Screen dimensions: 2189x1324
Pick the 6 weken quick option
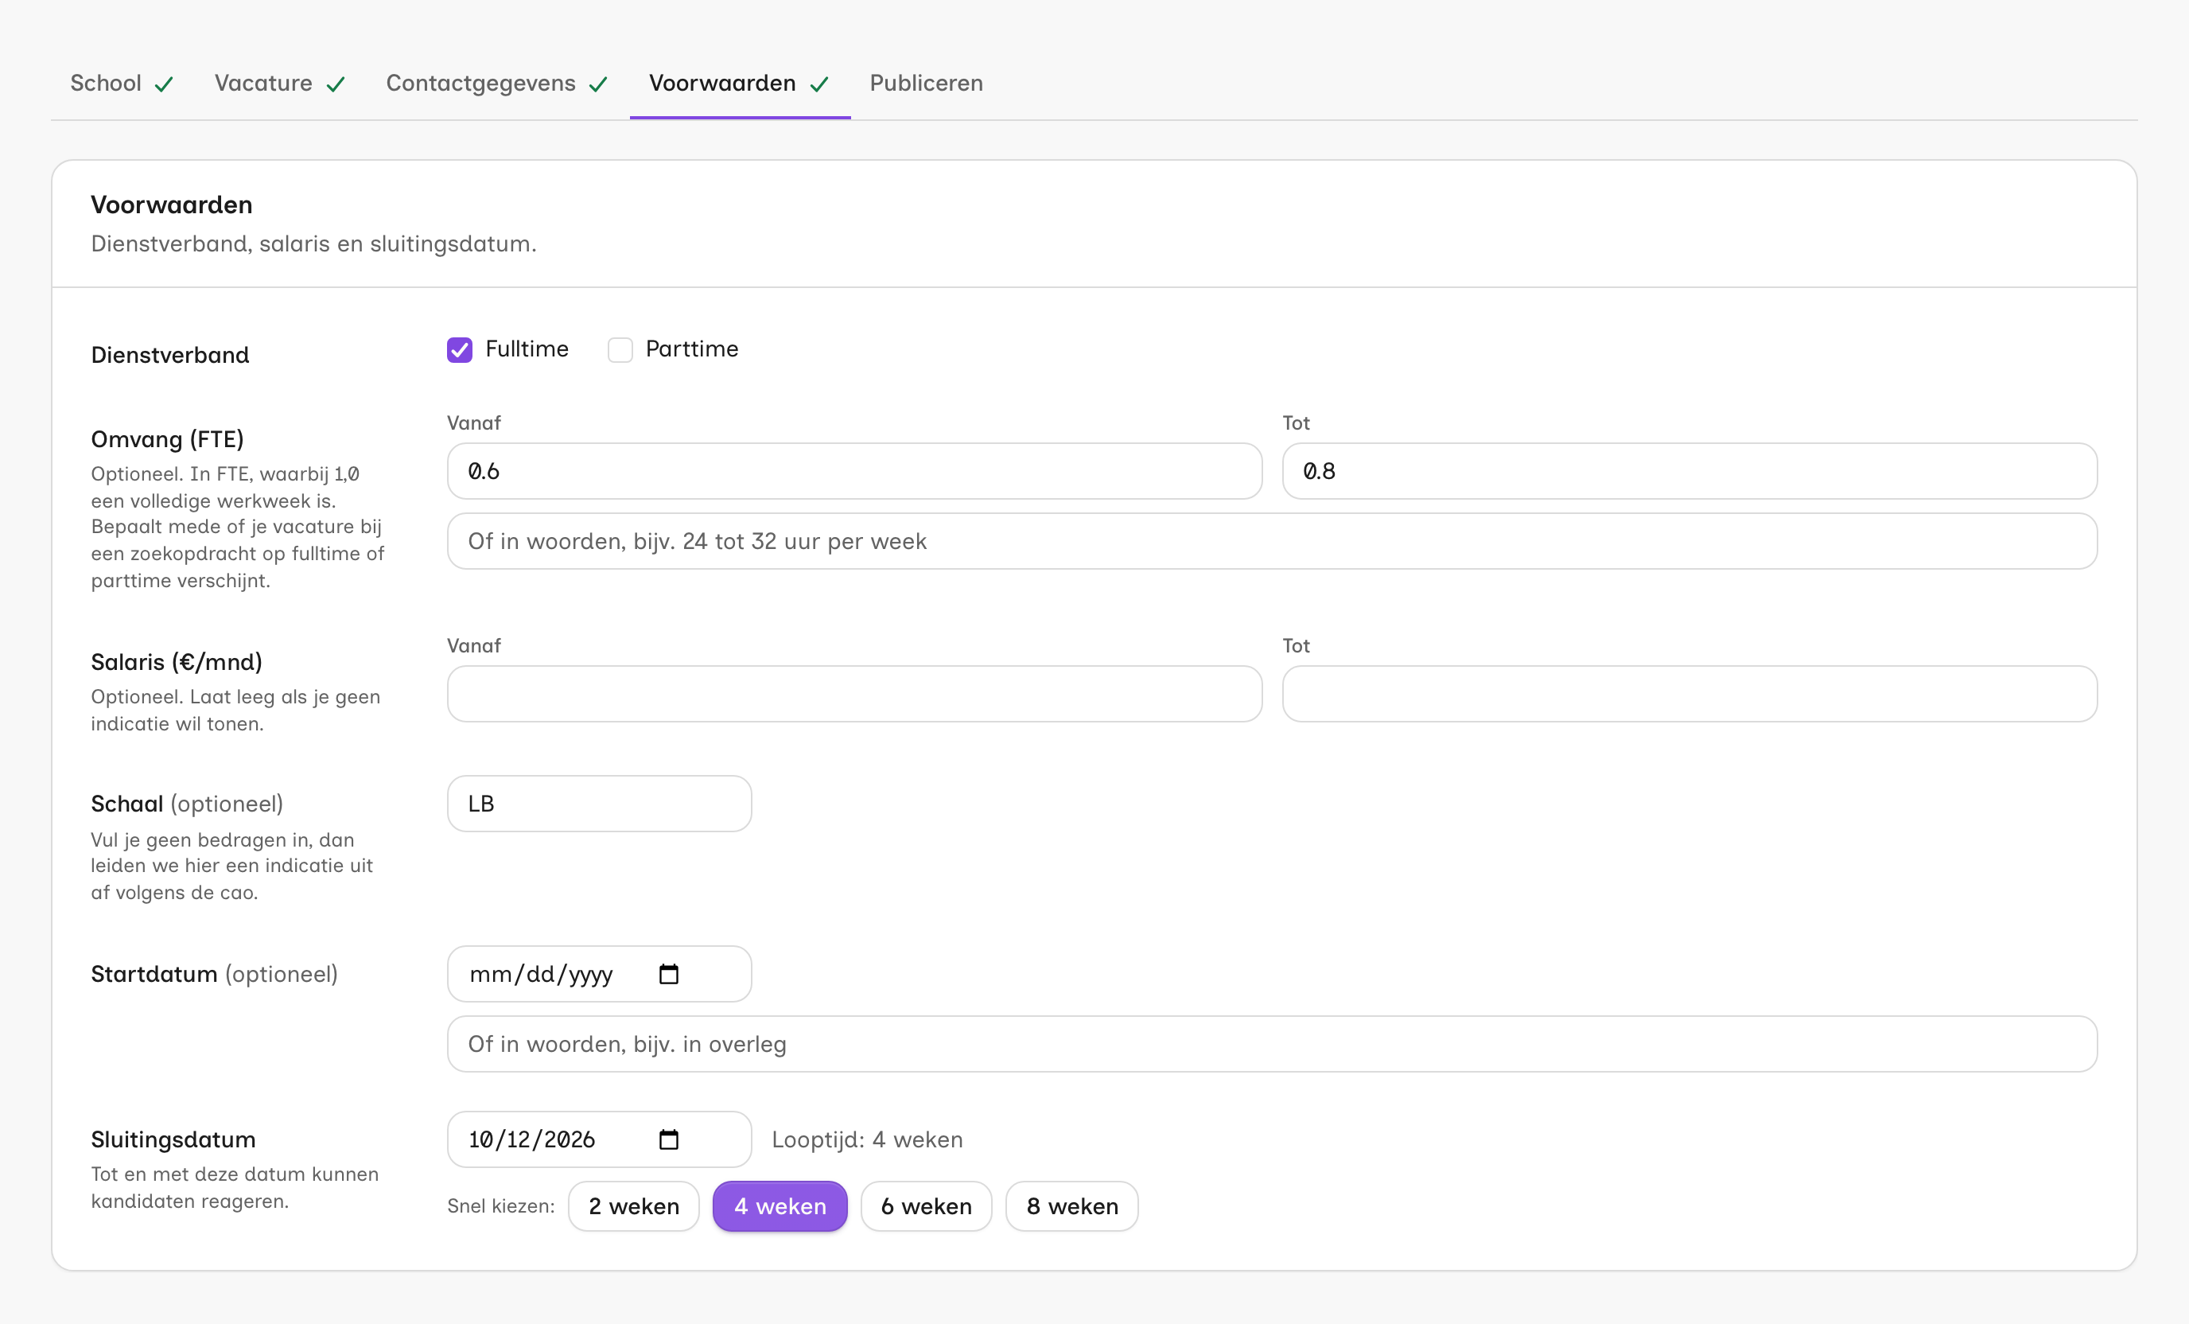click(926, 1205)
